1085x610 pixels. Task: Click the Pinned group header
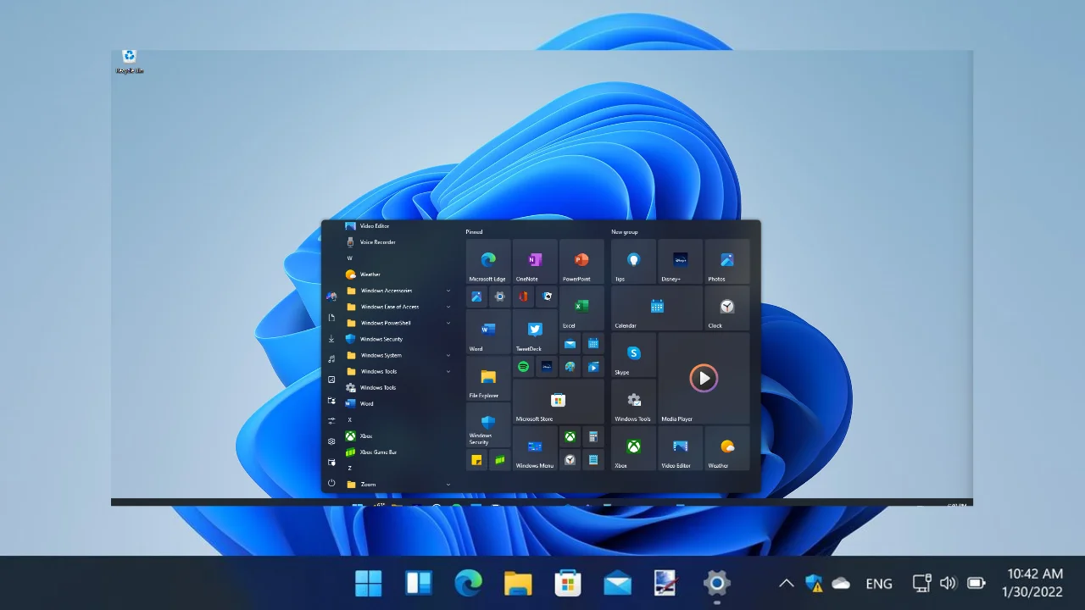474,231
